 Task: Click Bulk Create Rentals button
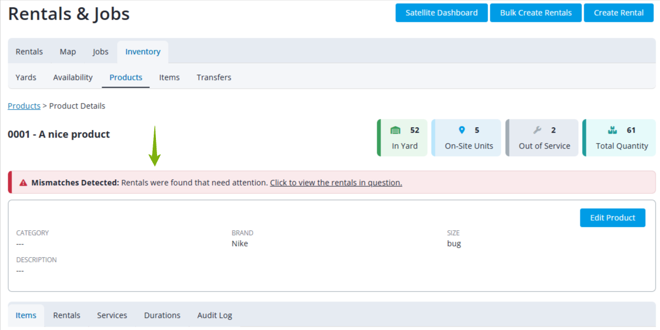(536, 13)
